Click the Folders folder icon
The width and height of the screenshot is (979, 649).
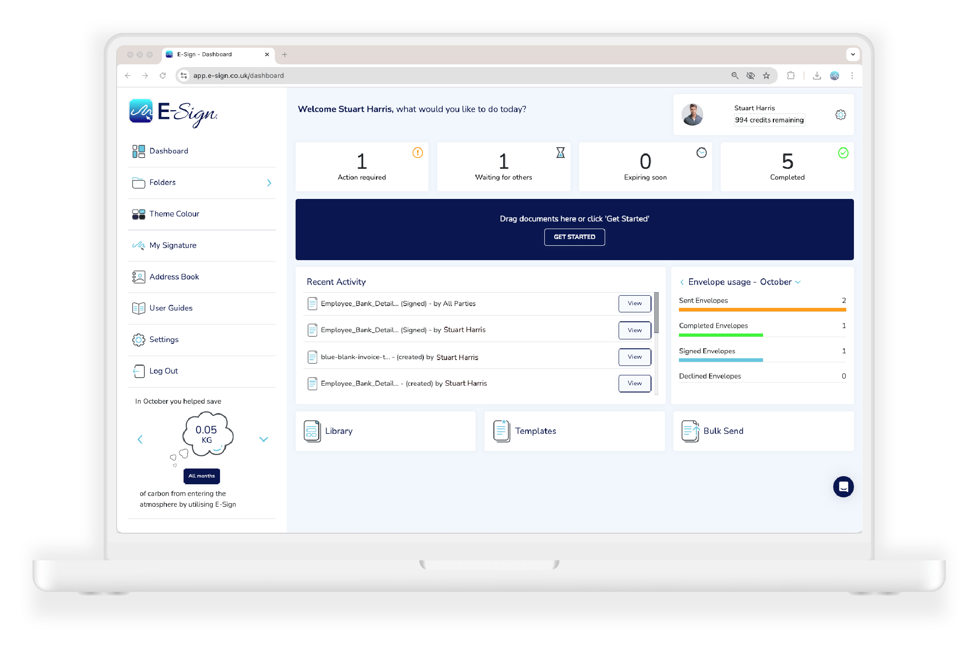tap(139, 183)
